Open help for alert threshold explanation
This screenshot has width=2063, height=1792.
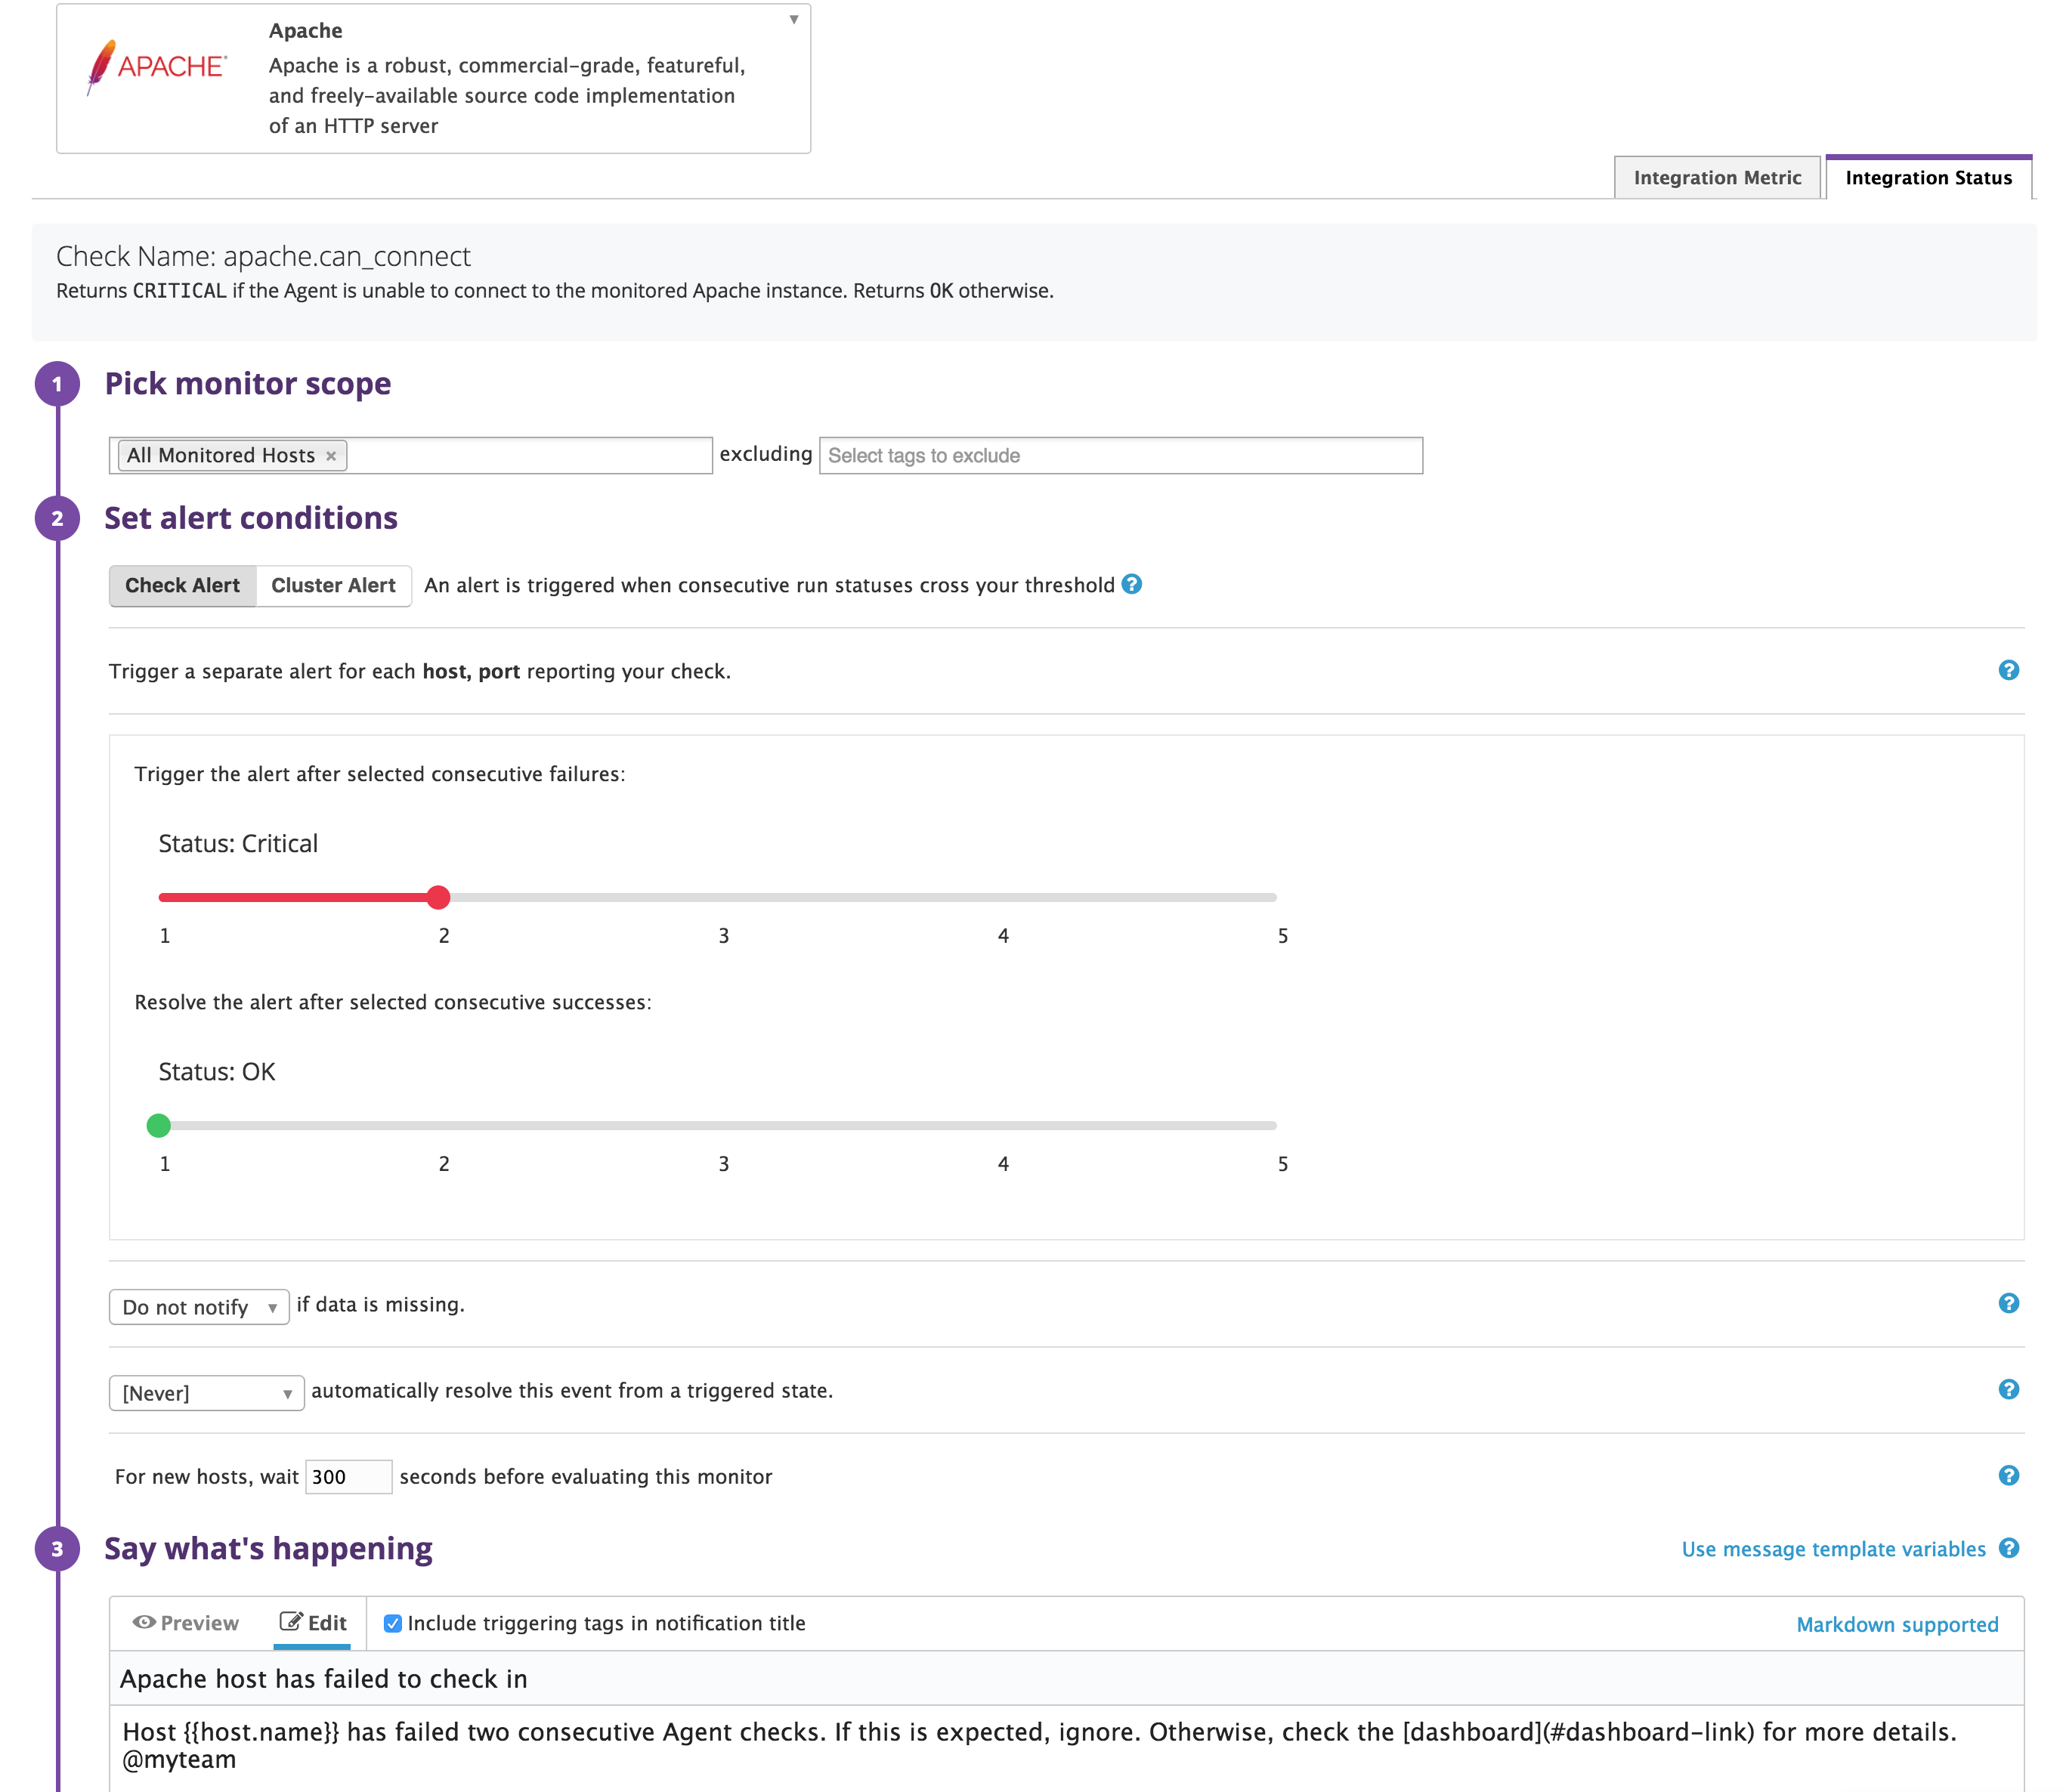[1133, 585]
